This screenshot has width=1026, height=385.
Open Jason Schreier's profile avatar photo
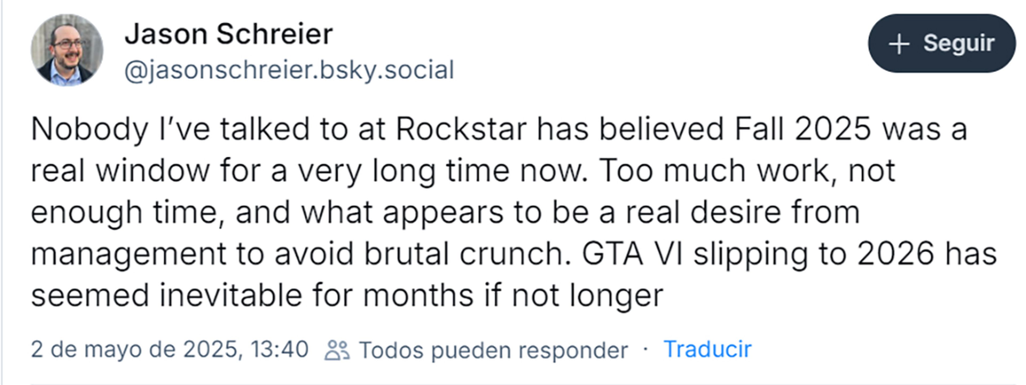[x=67, y=50]
